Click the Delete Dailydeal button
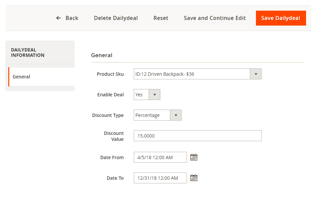The image size is (320, 197). click(116, 18)
